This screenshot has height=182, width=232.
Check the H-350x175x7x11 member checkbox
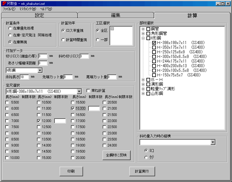click(x=154, y=47)
